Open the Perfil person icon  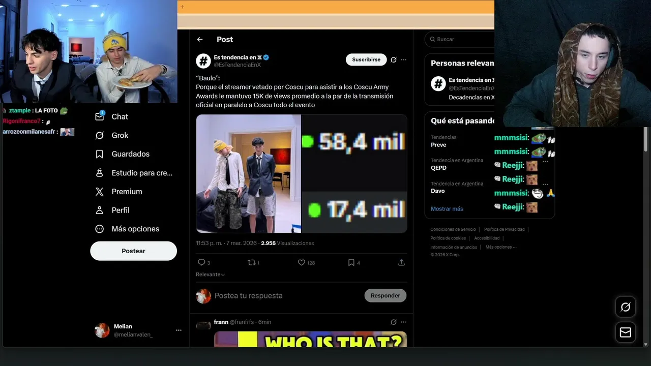tap(100, 210)
